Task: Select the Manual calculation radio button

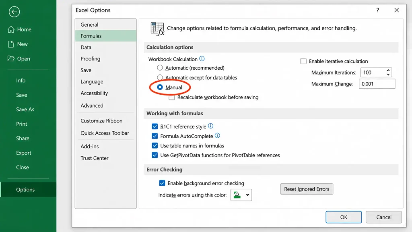Action: tap(160, 87)
